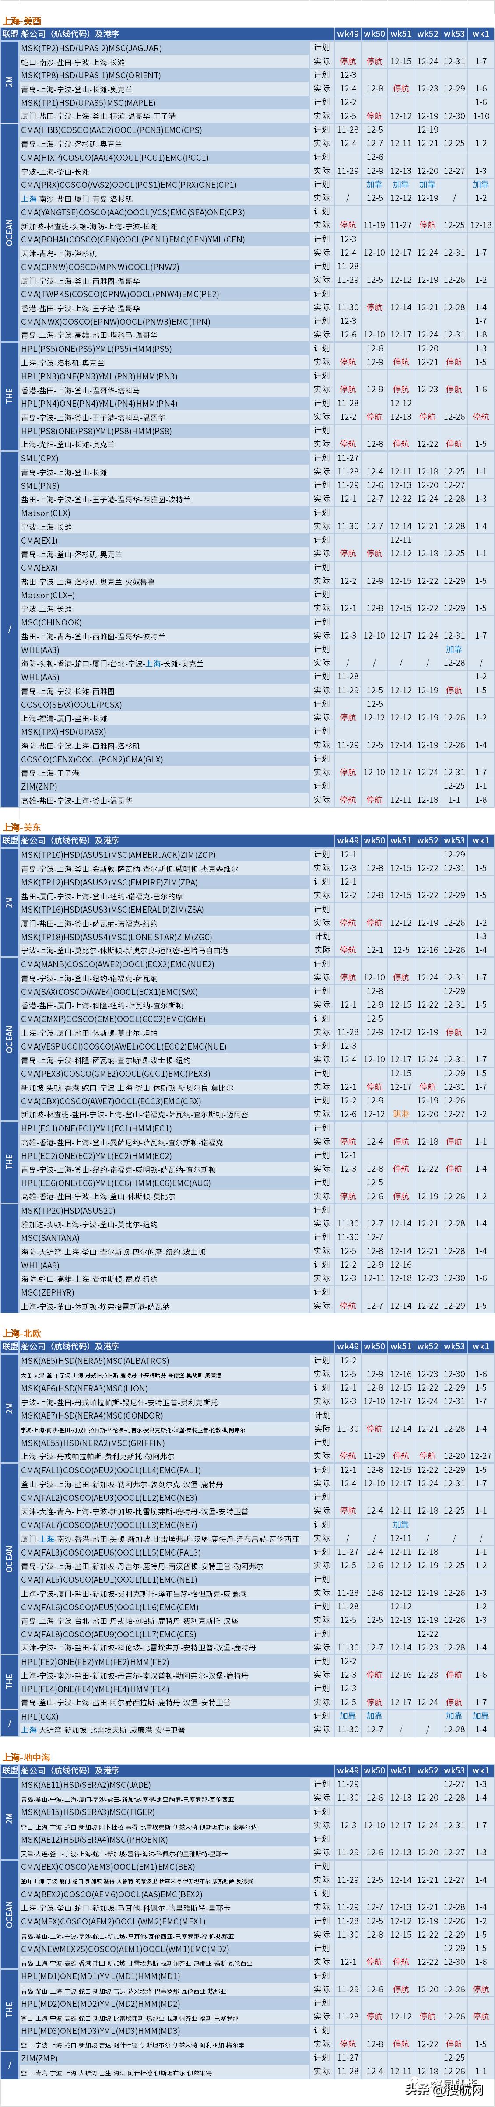Image resolution: width=495 pixels, height=2107 pixels.
Task: Select the HPL(MD1)ONE(MD1)YML(MD1)HMM(MD1) route
Action: (x=100, y=1976)
